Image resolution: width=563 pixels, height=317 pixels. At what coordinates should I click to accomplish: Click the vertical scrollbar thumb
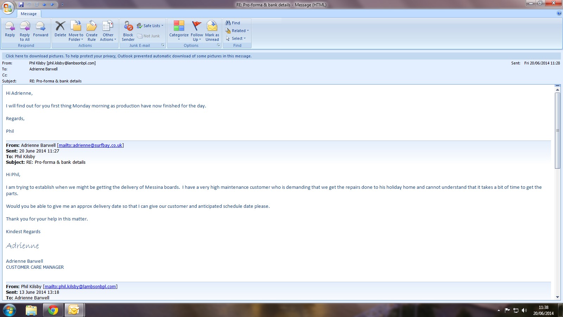pos(557,130)
